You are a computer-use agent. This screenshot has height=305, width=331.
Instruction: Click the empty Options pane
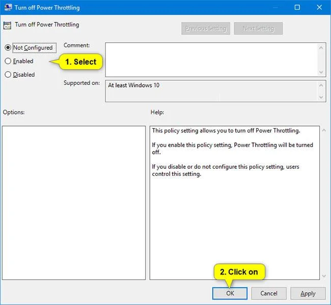(x=74, y=203)
